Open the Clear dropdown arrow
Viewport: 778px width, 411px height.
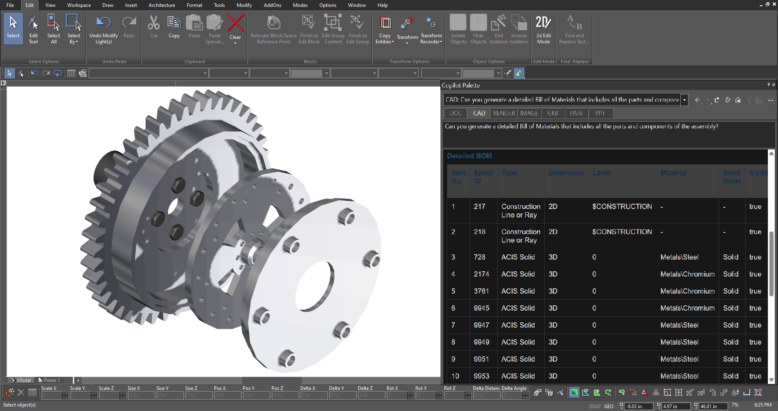click(x=235, y=43)
